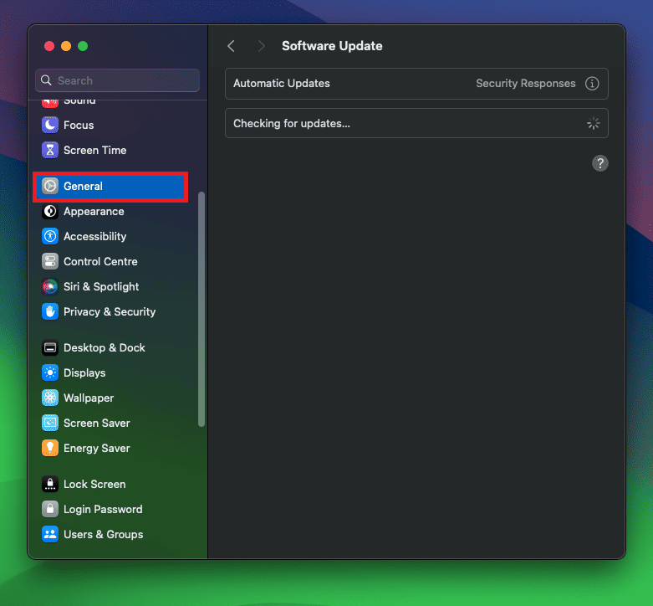Select Wallpaper in the sidebar

110,398
